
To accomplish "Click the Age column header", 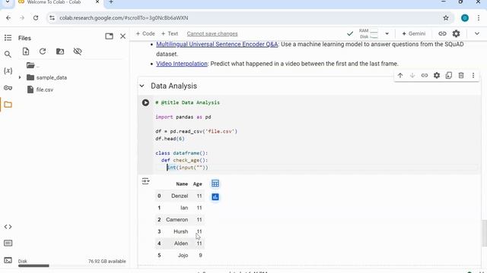I will [x=198, y=184].
